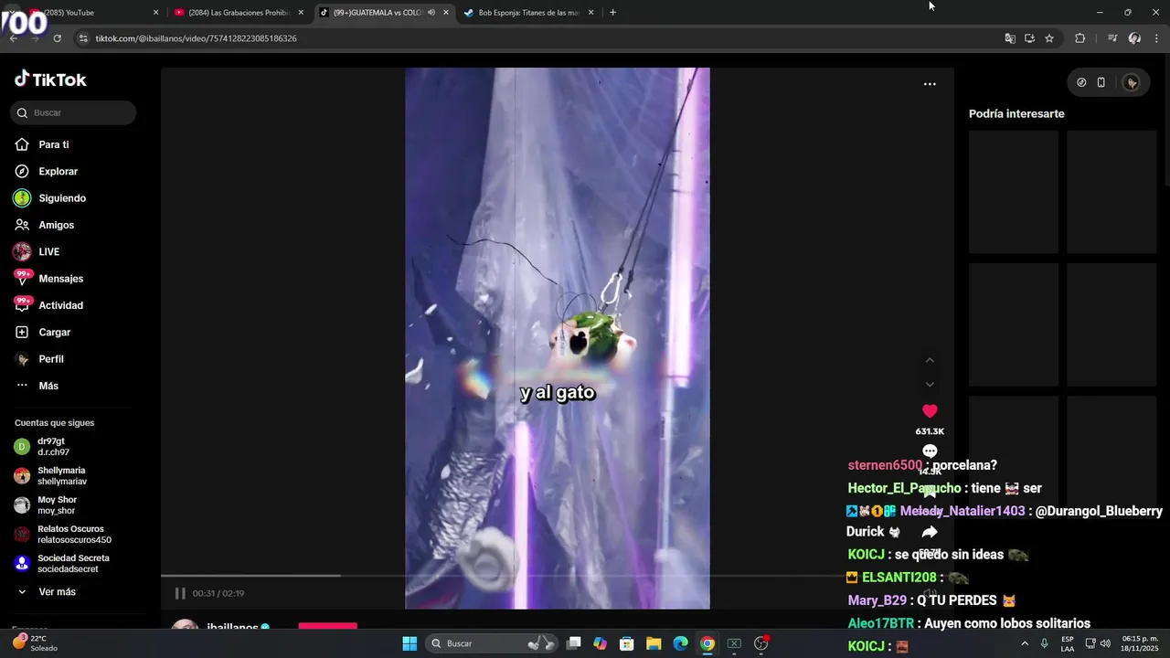Open File Explorer on taskbar
The height and width of the screenshot is (658, 1170).
654,643
